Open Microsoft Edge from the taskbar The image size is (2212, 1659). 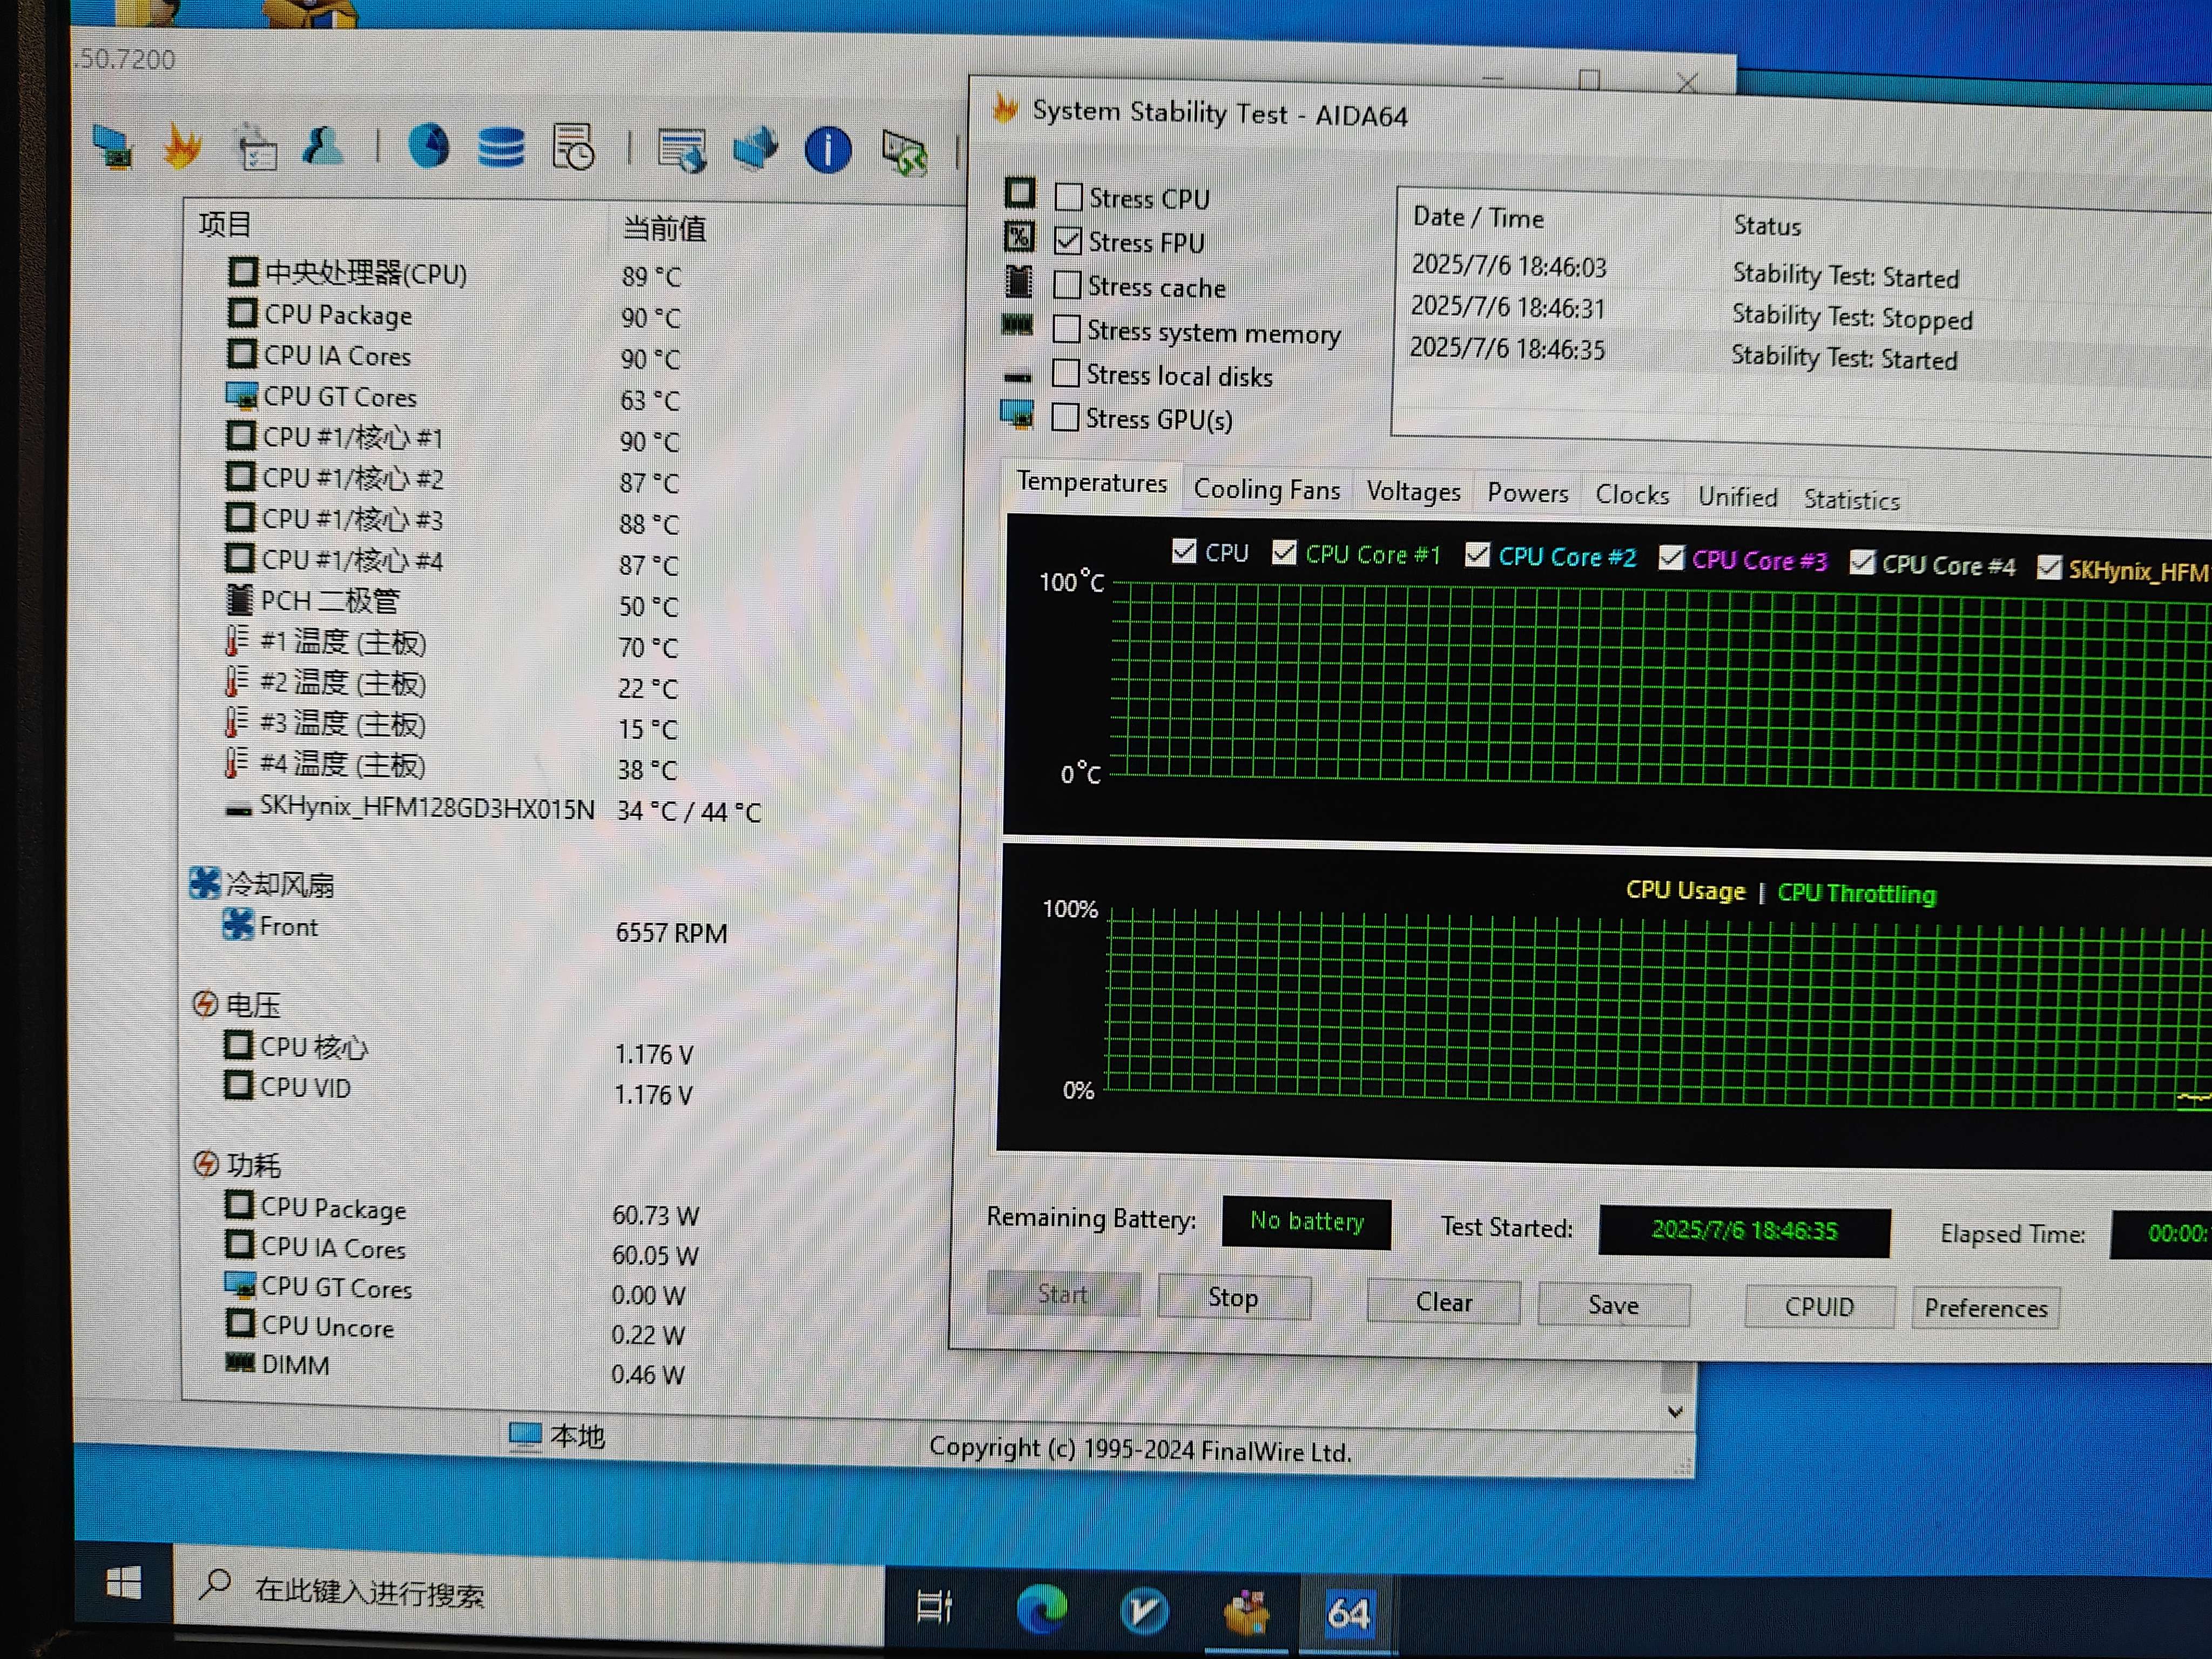[1041, 1610]
